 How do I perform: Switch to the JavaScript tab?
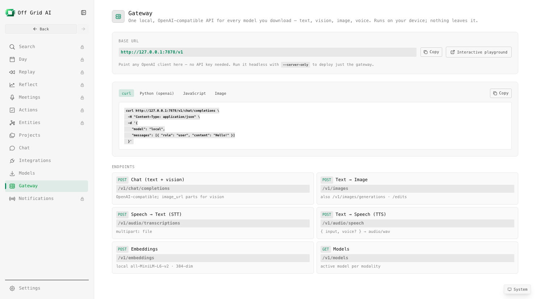(x=194, y=93)
